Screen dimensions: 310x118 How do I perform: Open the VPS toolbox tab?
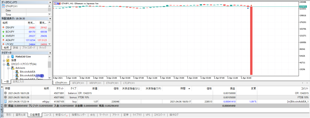[x=148, y=114]
